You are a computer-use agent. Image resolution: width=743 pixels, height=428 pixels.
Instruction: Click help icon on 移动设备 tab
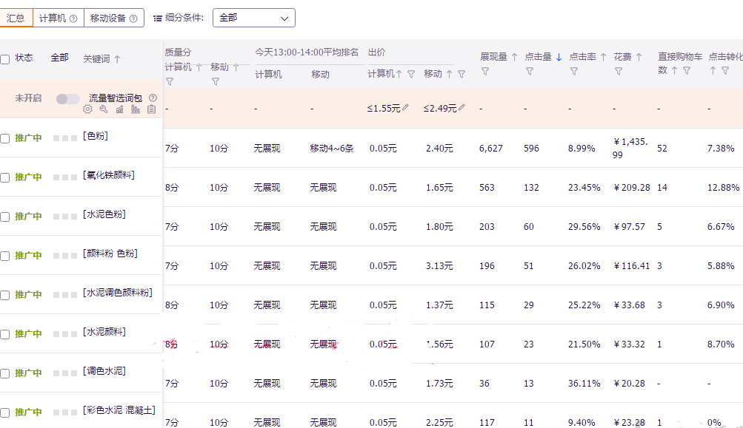(x=133, y=18)
